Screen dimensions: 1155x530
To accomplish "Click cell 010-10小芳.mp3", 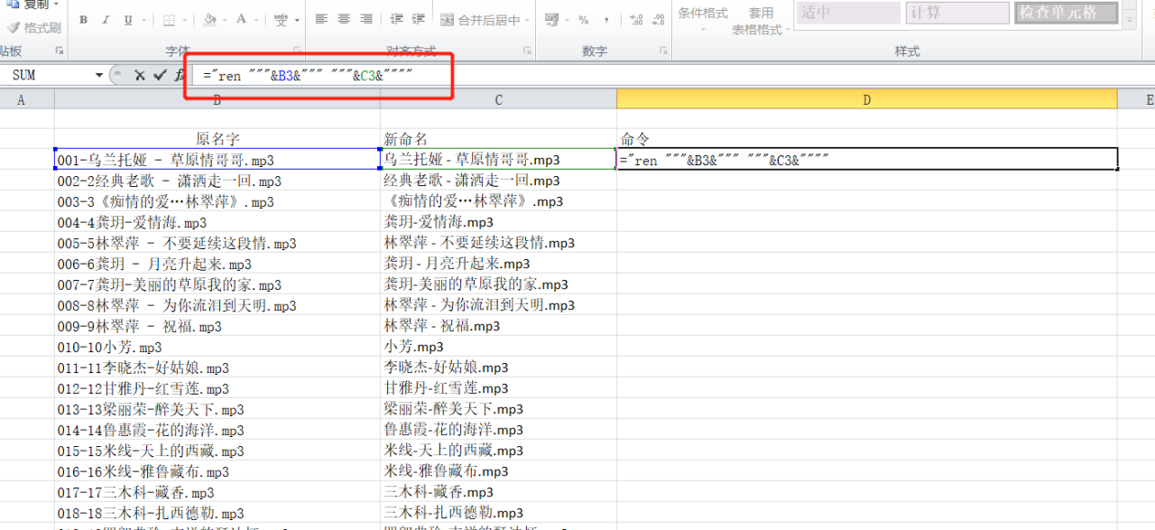I will tap(217, 347).
